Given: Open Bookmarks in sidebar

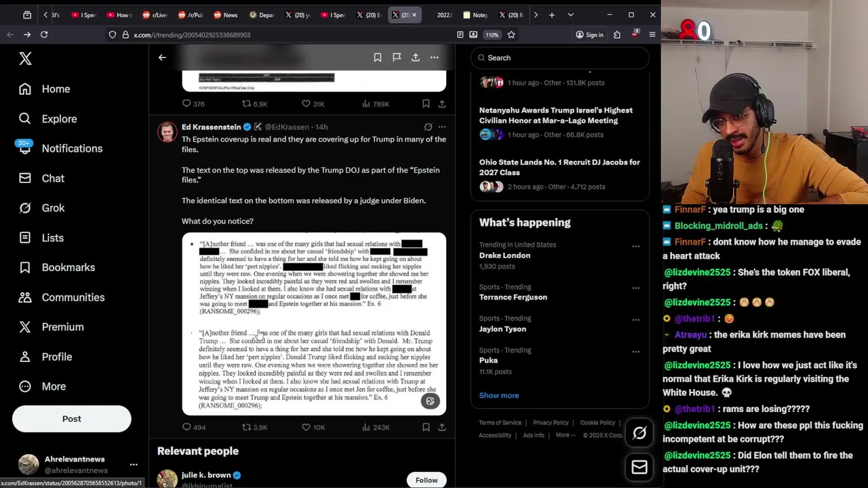Looking at the screenshot, I should 57,267.
